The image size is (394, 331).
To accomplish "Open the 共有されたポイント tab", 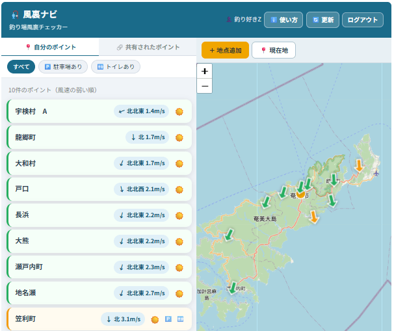I will tap(148, 47).
